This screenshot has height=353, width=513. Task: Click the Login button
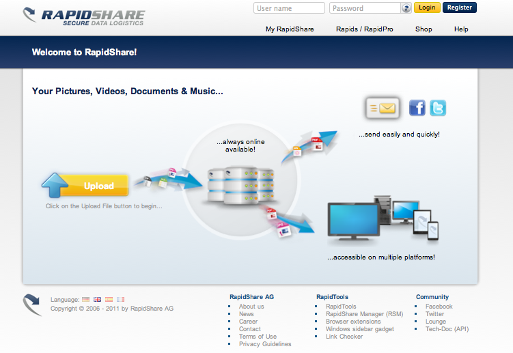pos(427,8)
